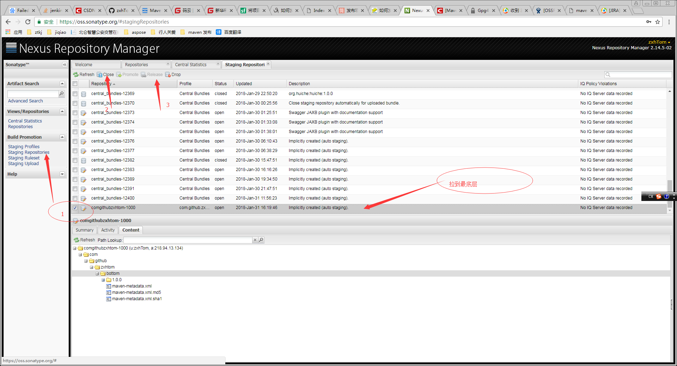The width and height of the screenshot is (677, 366).
Task: Close the Staging Repositories tab
Action: coord(268,64)
